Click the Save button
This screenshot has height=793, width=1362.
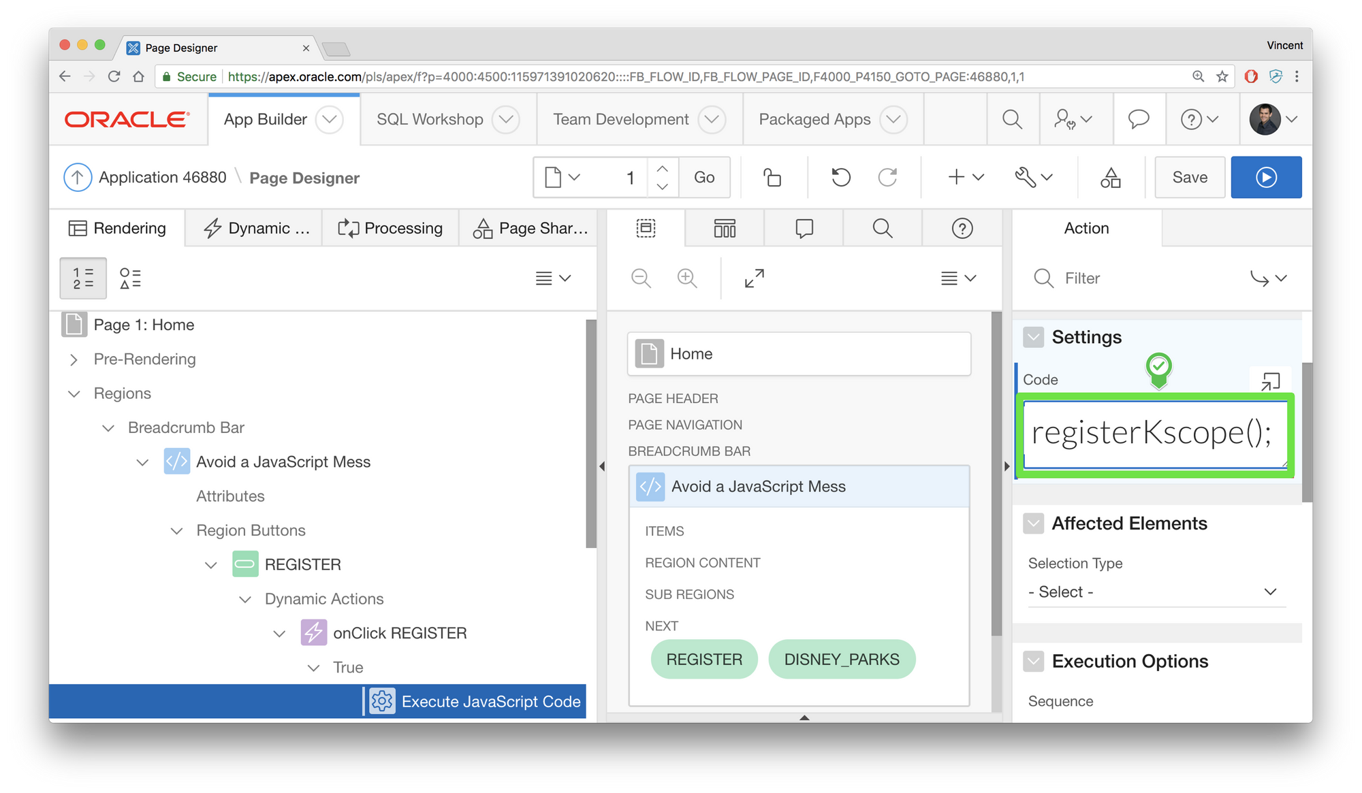pyautogui.click(x=1189, y=178)
